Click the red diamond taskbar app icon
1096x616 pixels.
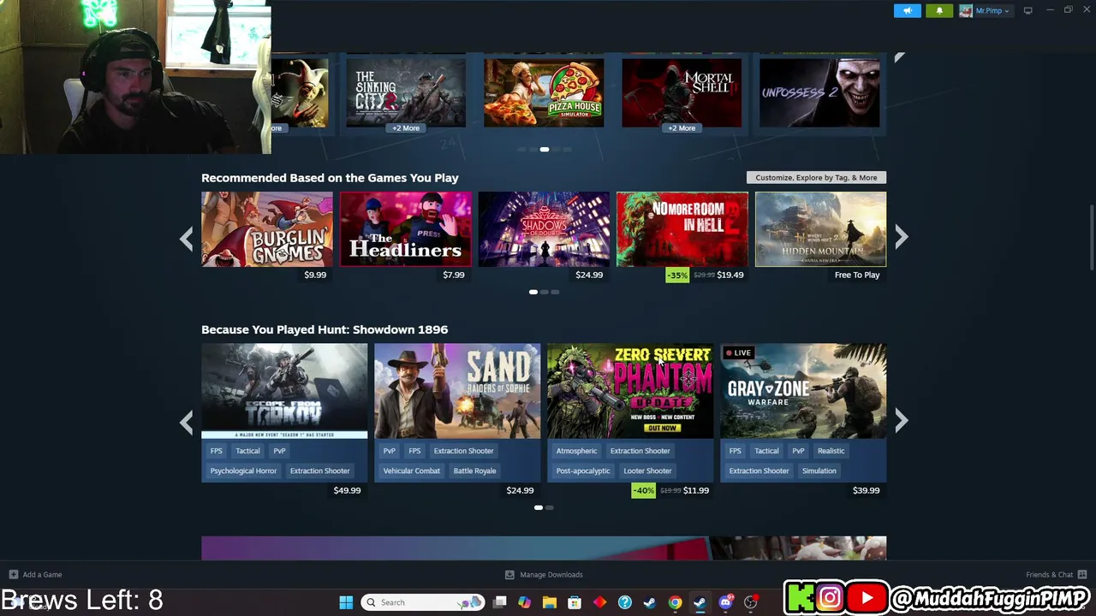pyautogui.click(x=599, y=602)
